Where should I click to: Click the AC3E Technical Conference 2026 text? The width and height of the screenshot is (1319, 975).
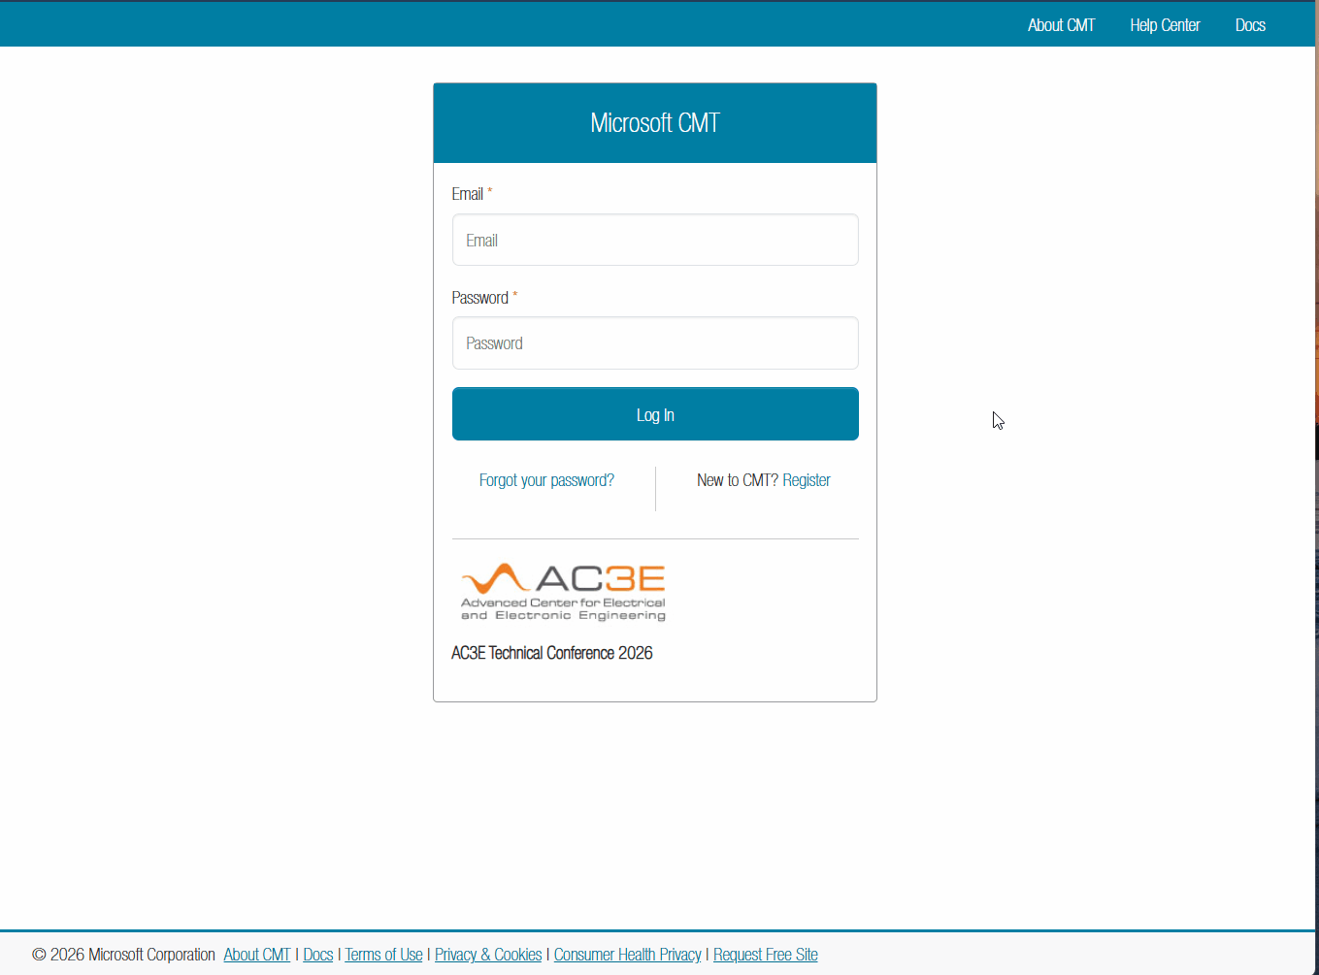tap(551, 653)
